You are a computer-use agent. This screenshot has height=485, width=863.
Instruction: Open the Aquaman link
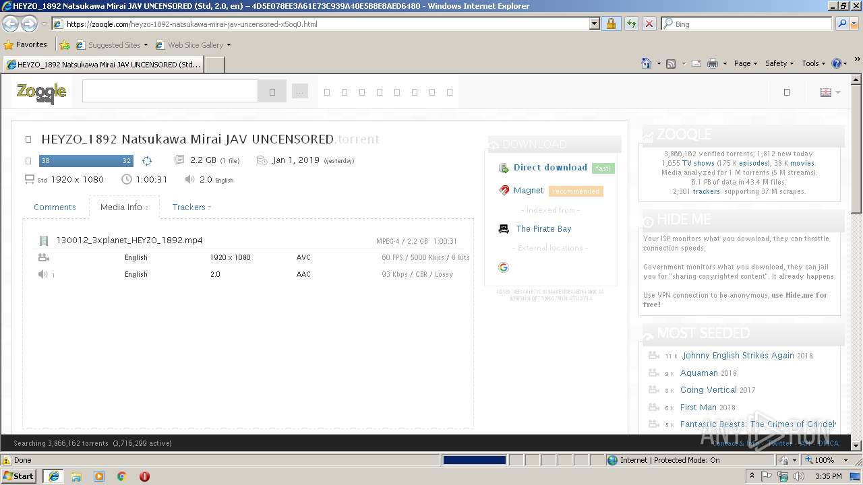point(699,373)
